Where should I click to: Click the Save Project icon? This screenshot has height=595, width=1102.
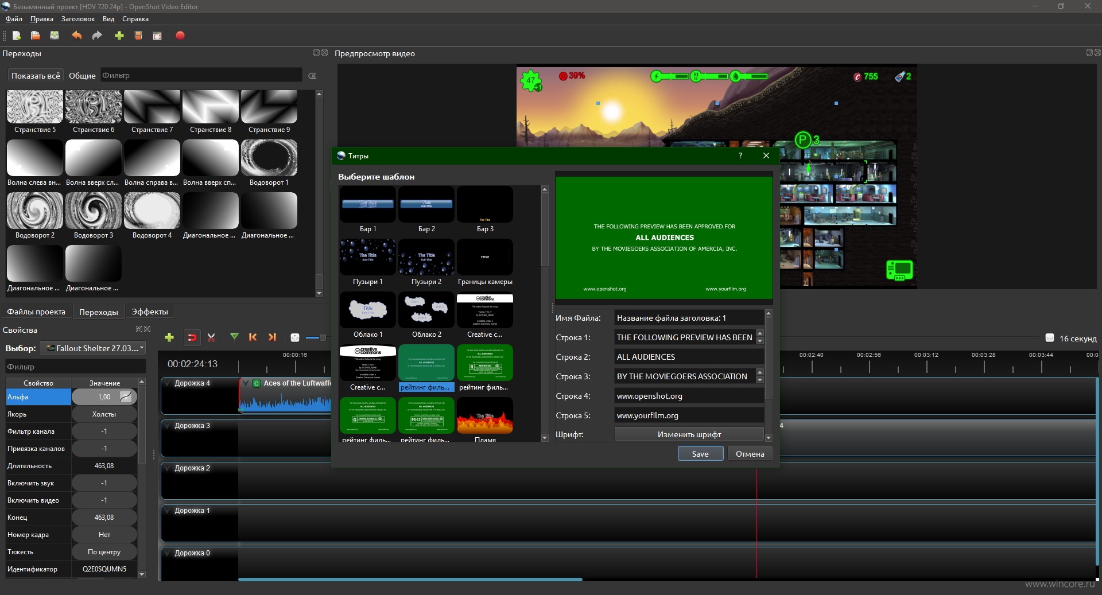55,36
